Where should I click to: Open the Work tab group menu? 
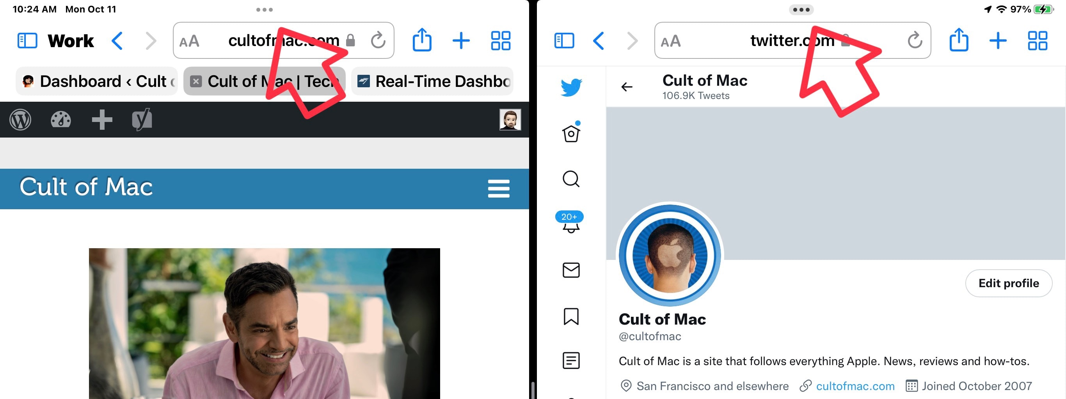71,41
